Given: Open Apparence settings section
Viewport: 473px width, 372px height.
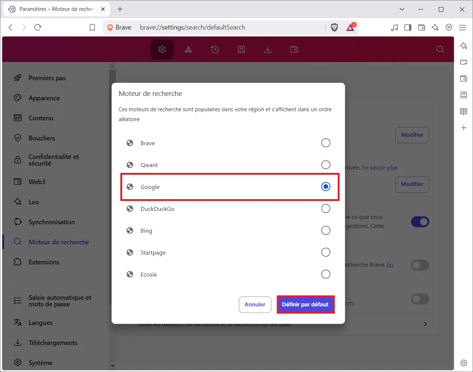Looking at the screenshot, I should coord(44,98).
